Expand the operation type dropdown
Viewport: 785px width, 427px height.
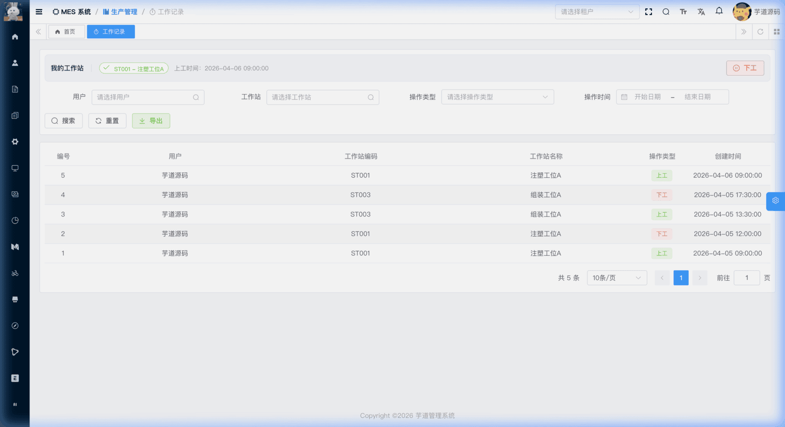[x=497, y=97]
